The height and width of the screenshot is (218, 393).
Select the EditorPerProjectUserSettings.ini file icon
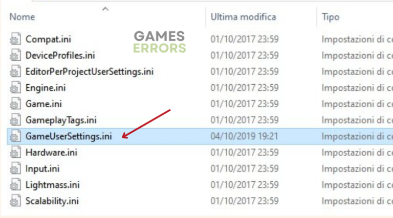click(x=15, y=71)
